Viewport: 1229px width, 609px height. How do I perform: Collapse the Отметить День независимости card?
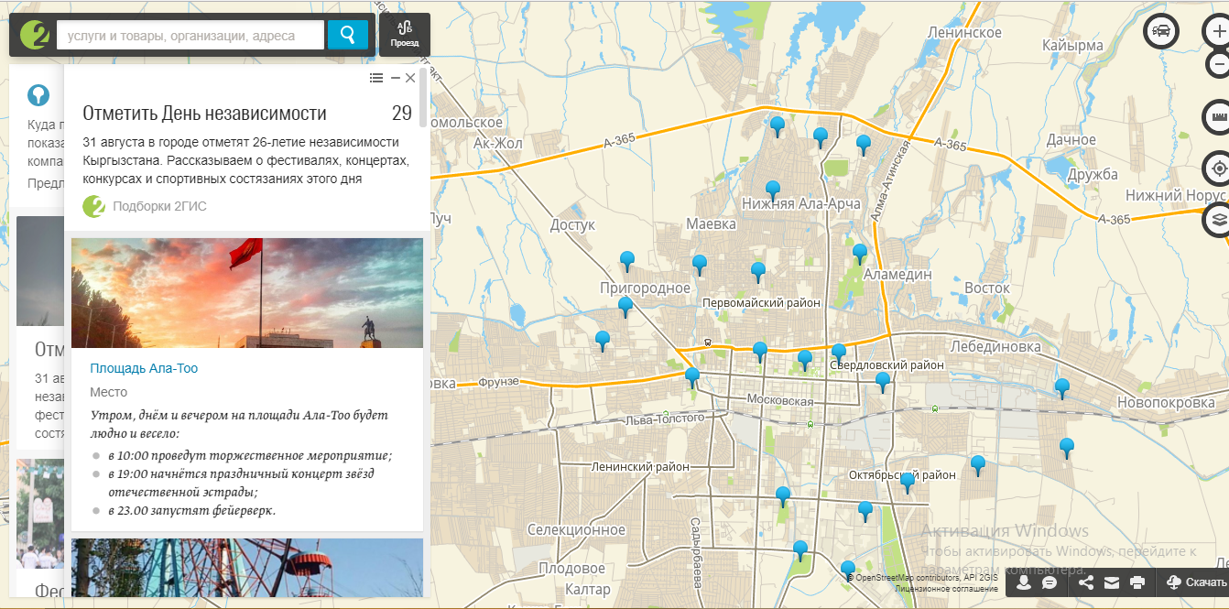(x=395, y=78)
